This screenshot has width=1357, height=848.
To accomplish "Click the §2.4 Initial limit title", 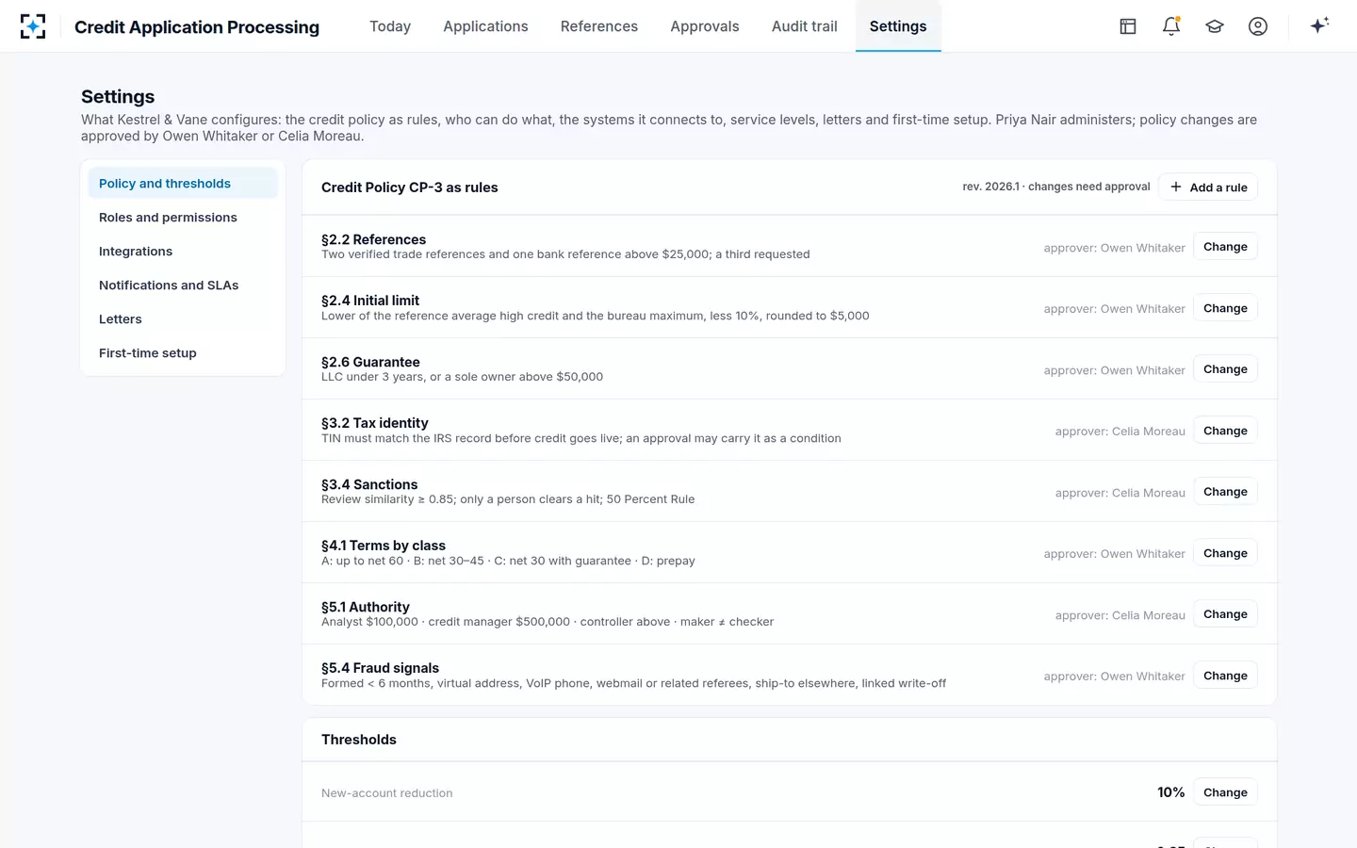I will coord(370,301).
